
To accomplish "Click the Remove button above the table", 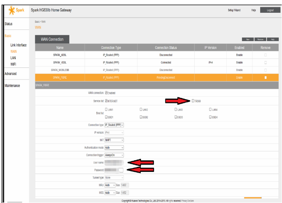I will (x=260, y=39).
